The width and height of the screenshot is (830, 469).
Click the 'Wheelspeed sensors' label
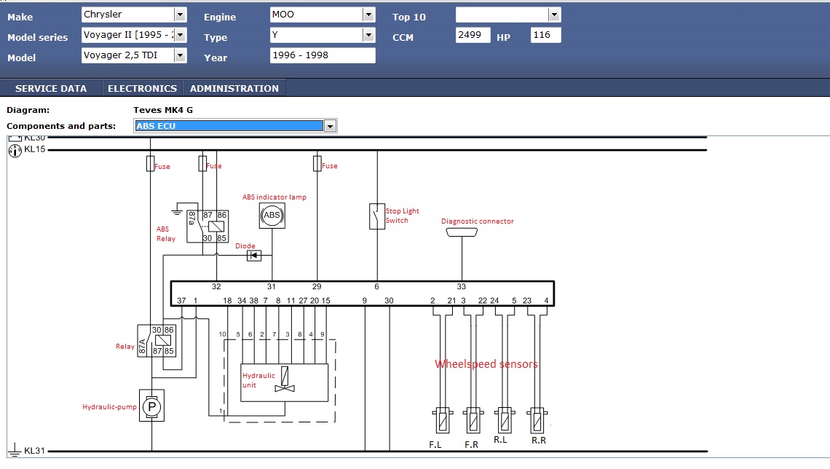tap(486, 364)
